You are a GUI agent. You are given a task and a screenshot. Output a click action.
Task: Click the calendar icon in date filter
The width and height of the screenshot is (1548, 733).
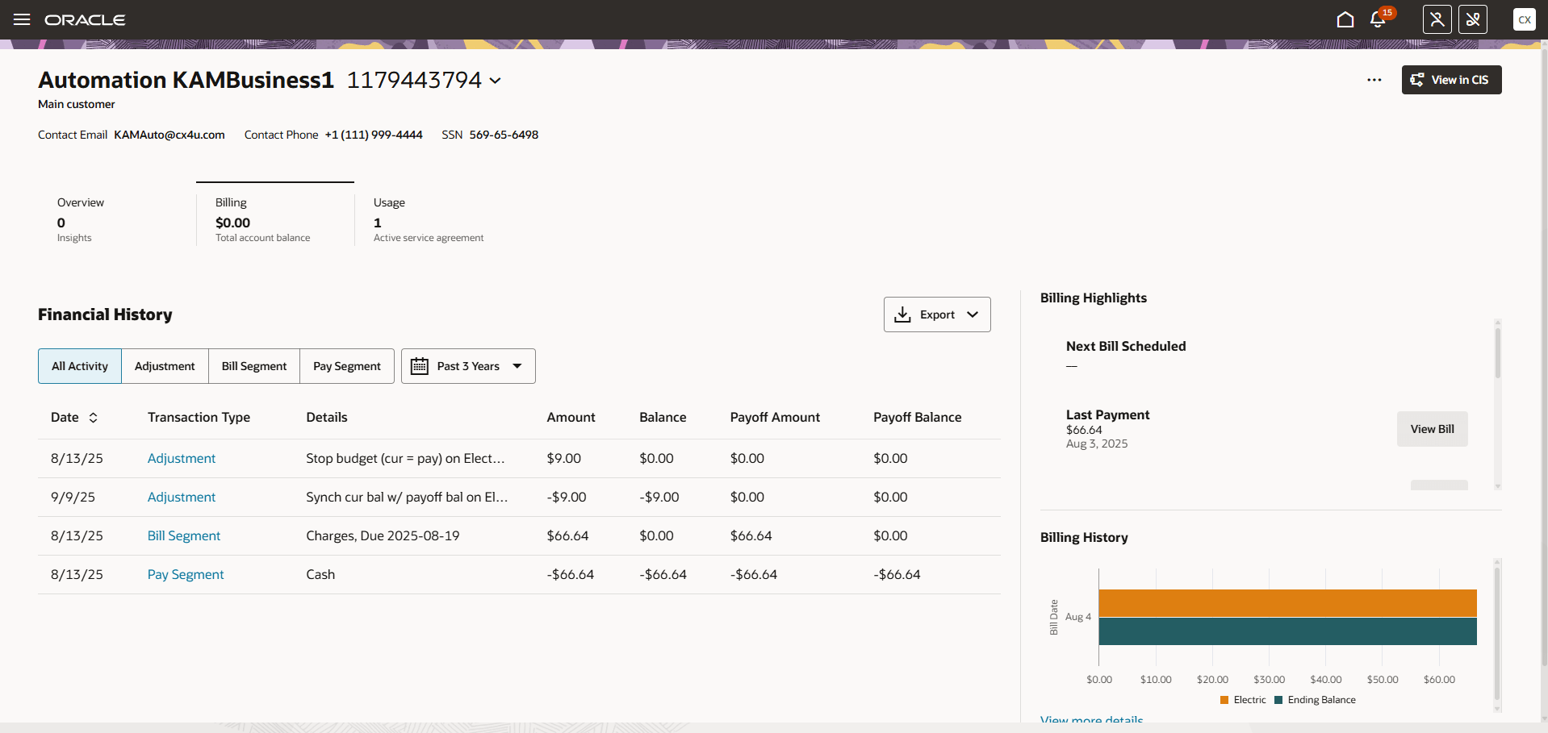pos(419,365)
